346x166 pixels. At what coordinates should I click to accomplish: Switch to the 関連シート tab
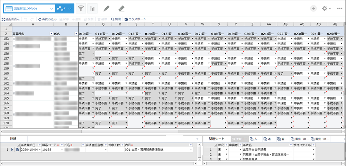click(217, 139)
